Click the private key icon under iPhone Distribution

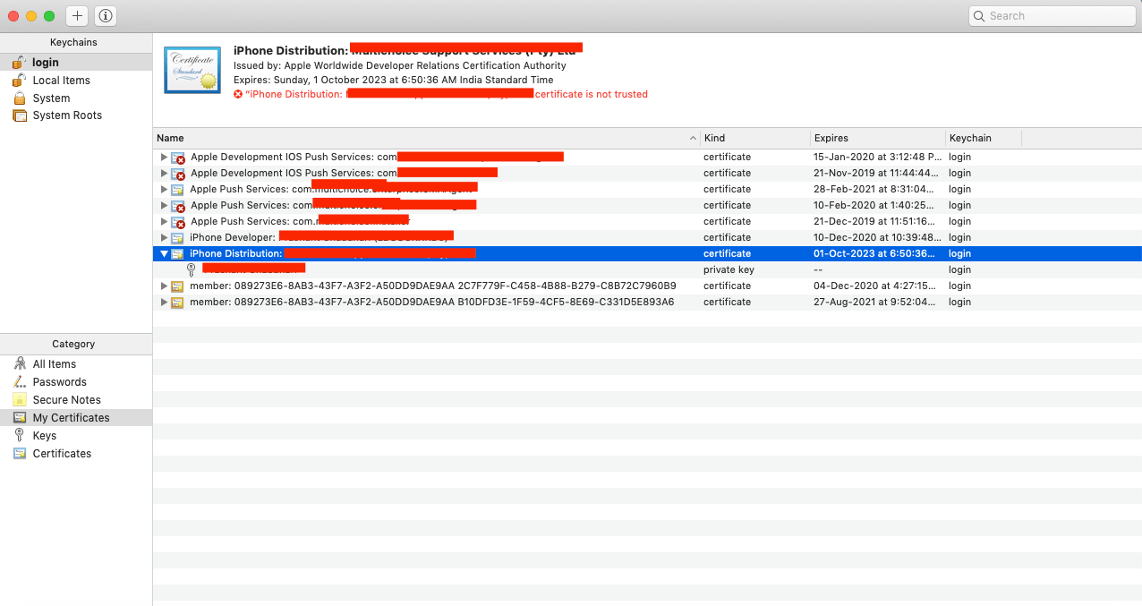191,269
